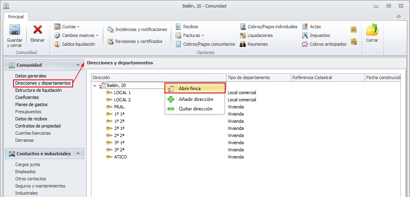The height and width of the screenshot is (197, 410).
Task: Choose Abrir finca from context menu
Action: pos(190,89)
